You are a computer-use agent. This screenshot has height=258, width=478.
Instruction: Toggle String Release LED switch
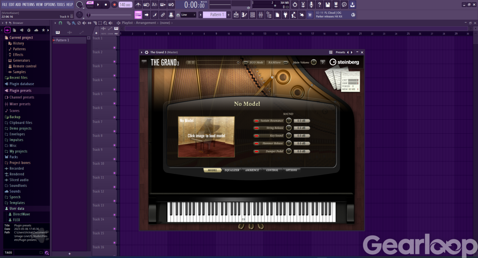pyautogui.click(x=256, y=128)
